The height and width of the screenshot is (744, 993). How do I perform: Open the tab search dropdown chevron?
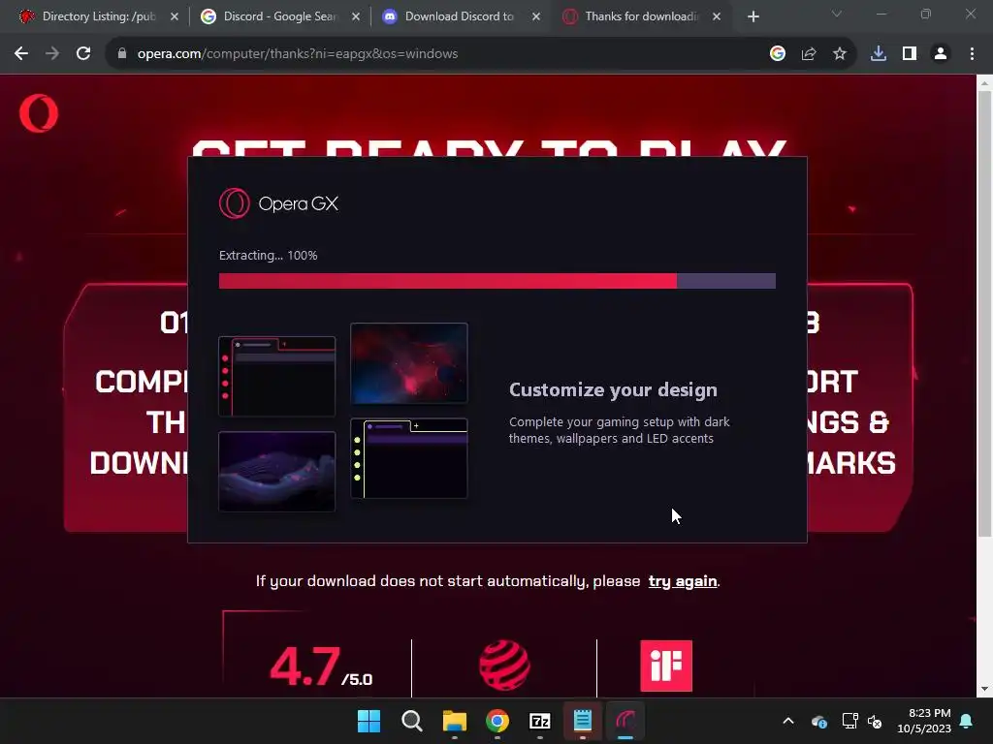837,14
